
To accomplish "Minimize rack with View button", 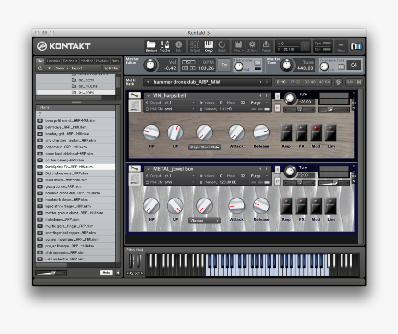I will [x=341, y=46].
